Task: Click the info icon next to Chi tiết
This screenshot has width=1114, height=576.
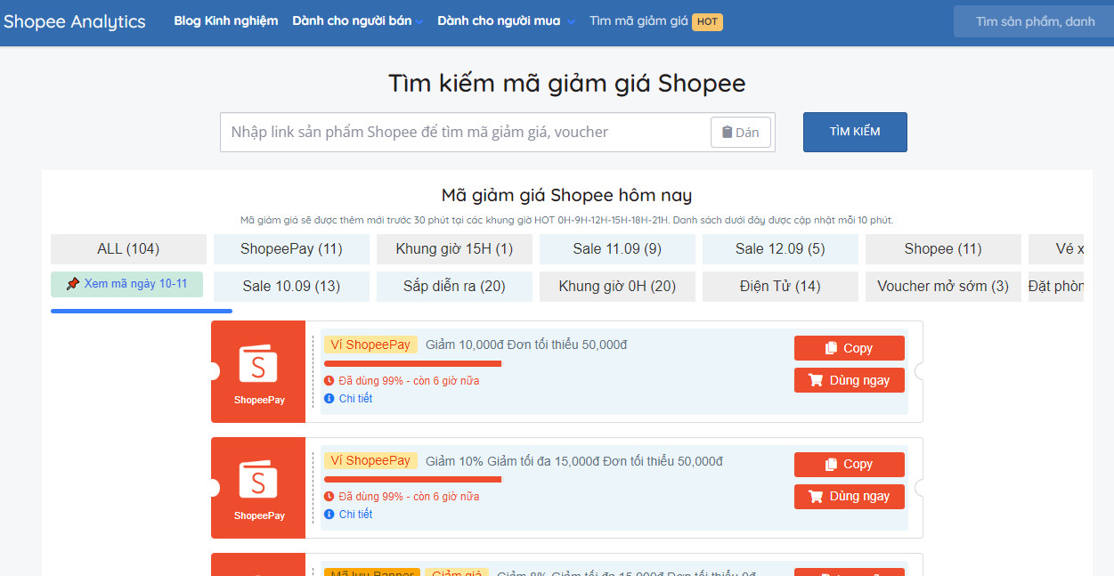Action: click(x=330, y=398)
